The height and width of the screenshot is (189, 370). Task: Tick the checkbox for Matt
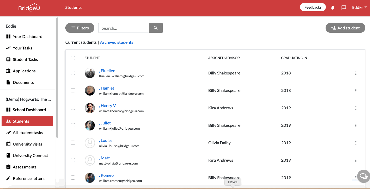click(73, 160)
